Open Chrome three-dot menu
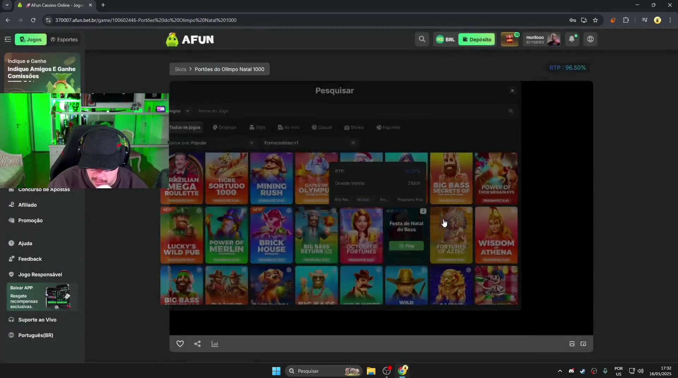The image size is (678, 378). coord(670,20)
